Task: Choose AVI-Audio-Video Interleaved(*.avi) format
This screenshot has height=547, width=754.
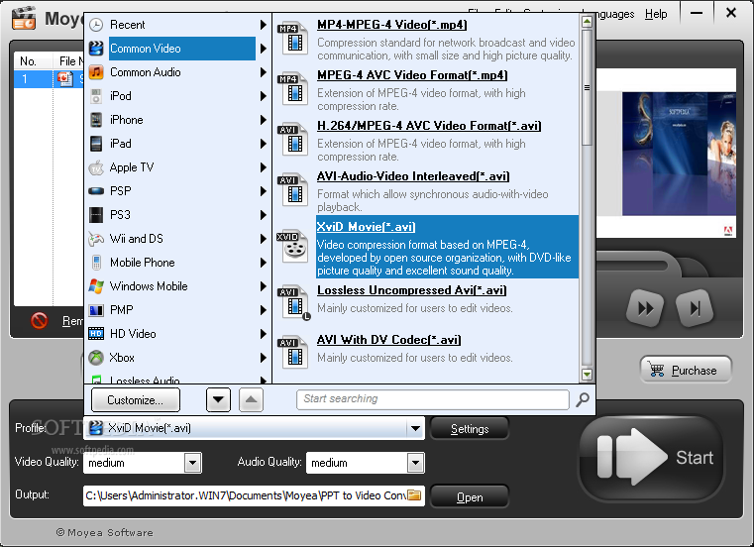Action: click(x=413, y=176)
